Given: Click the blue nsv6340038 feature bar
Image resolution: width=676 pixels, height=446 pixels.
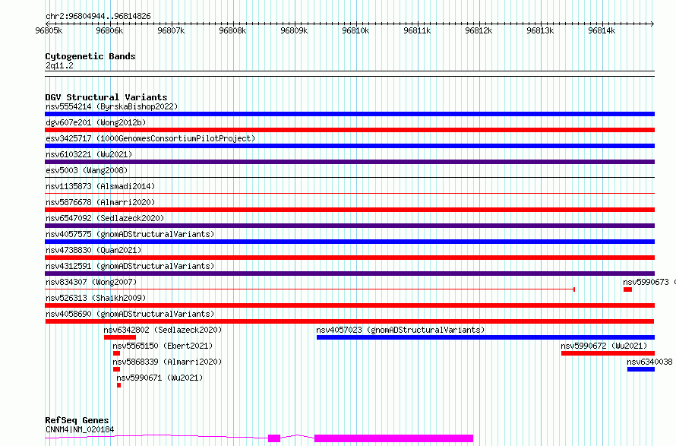Looking at the screenshot, I should tap(641, 369).
